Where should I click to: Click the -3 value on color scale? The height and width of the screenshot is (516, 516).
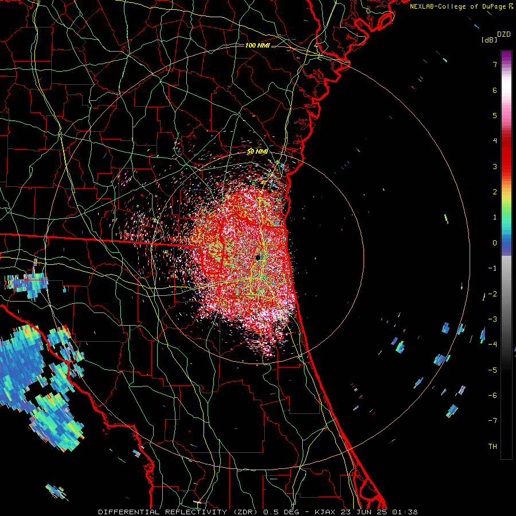tap(492, 319)
